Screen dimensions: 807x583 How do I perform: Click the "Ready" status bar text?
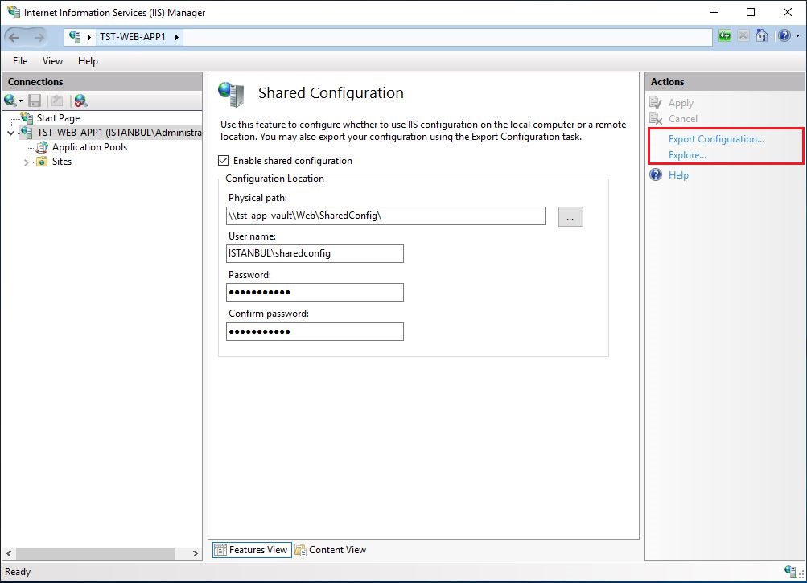click(18, 572)
